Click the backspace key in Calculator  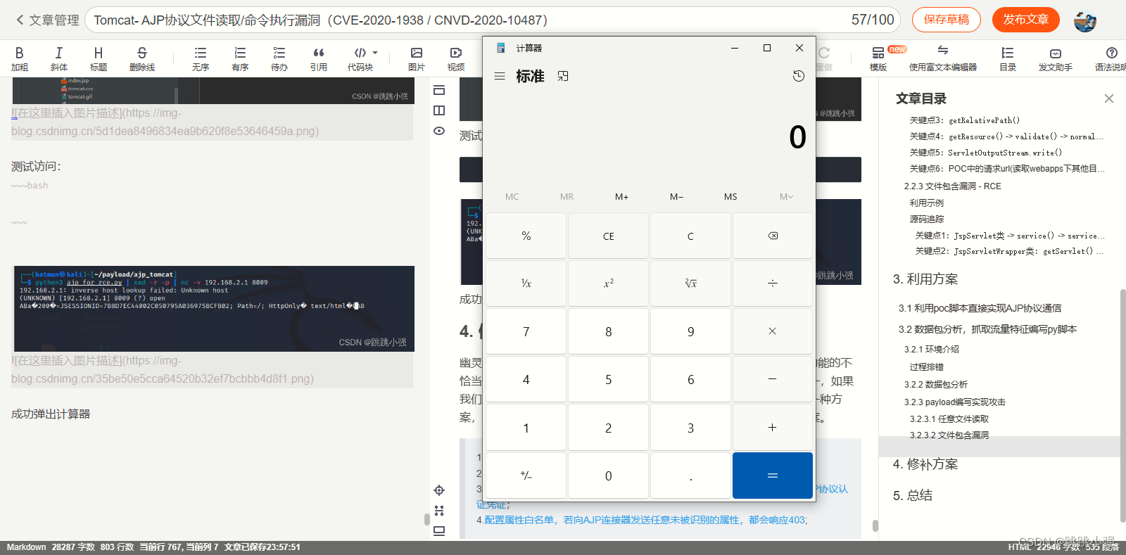point(773,236)
